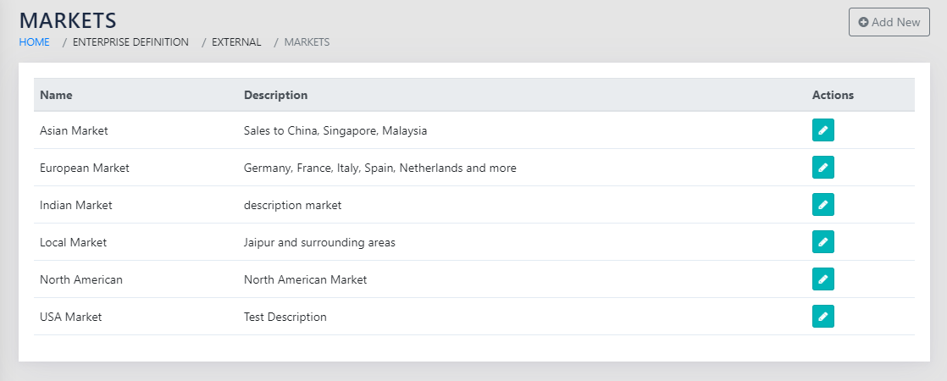
Task: Click the Add New button
Action: click(889, 22)
